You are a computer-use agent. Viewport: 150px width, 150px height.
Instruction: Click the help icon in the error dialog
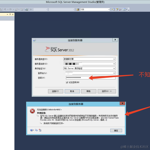(32, 130)
